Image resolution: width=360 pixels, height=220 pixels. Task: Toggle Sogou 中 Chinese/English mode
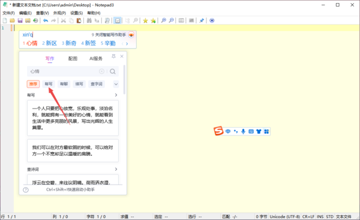point(228,131)
